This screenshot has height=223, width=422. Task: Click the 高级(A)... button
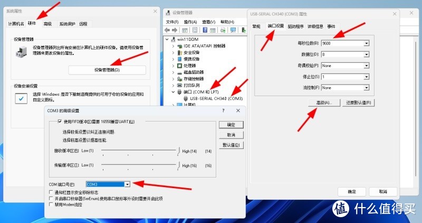[x=323, y=103]
